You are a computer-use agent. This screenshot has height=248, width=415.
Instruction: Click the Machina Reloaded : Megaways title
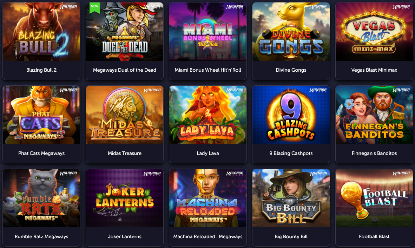coord(208,237)
